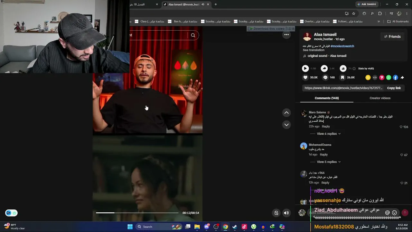Open Discord from the taskbar
Screen dimensions: 412x232
coord(207,227)
